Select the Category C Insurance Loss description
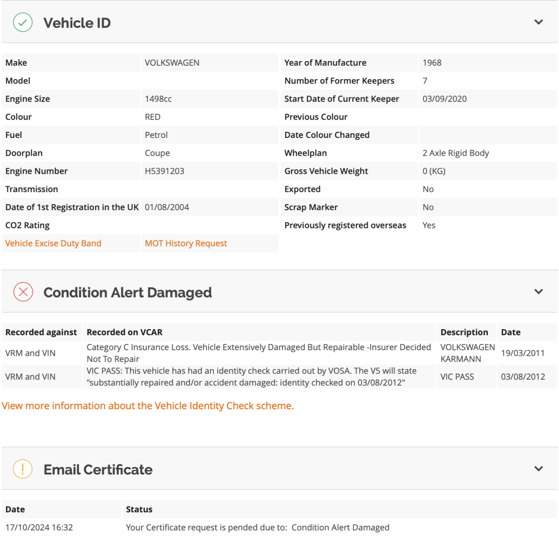Screen dimensions: 559x537 259,353
